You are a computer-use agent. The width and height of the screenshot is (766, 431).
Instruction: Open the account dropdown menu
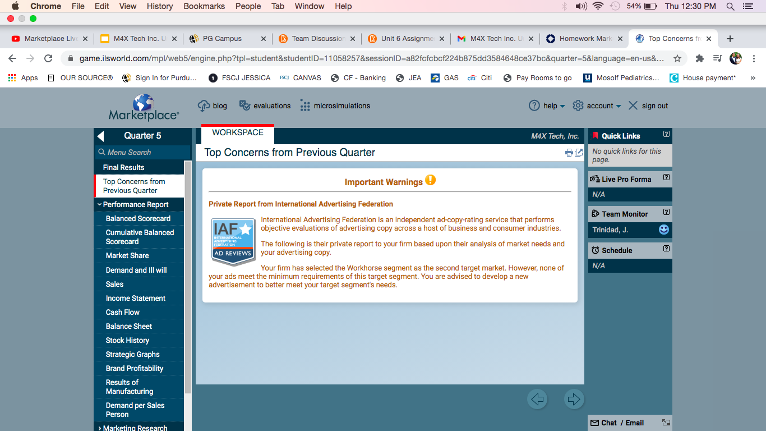pyautogui.click(x=604, y=106)
